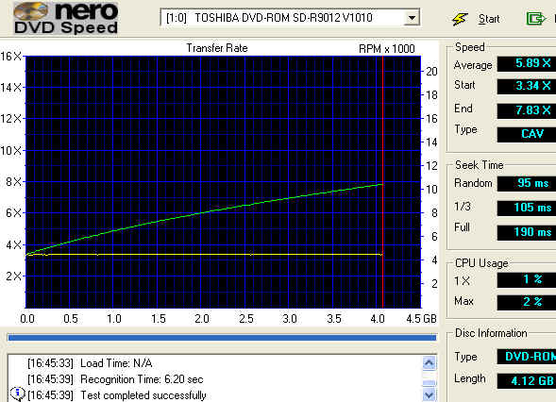Click the Disc Length 4.12 GB field
Screen dimensions: 556x402
[x=527, y=381]
